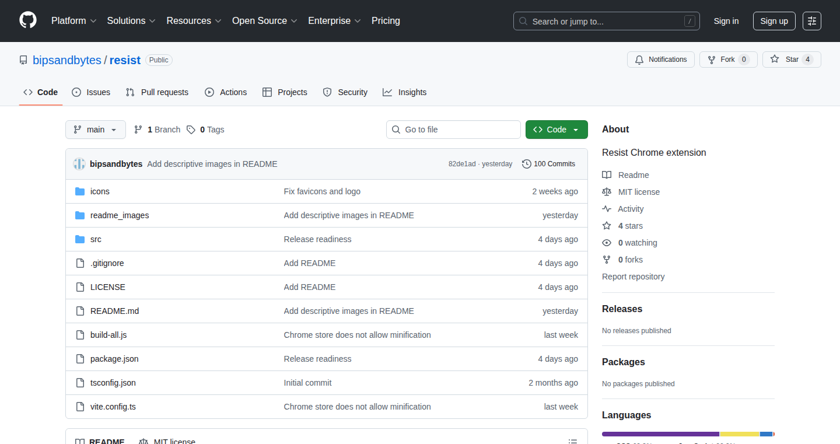Viewport: 840px width, 444px height.
Task: Click the build-all.js file icon
Action: (x=80, y=335)
